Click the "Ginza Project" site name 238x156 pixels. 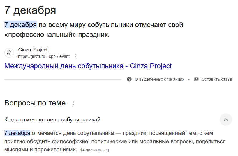33,50
